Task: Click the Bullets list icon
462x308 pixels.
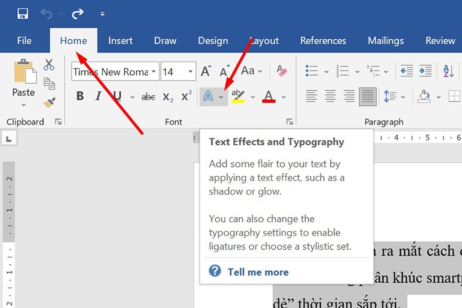Action: [x=312, y=71]
